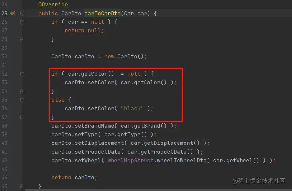The height and width of the screenshot is (191, 292).
Task: Click setDisplacement on line 40
Action: tap(99, 143)
